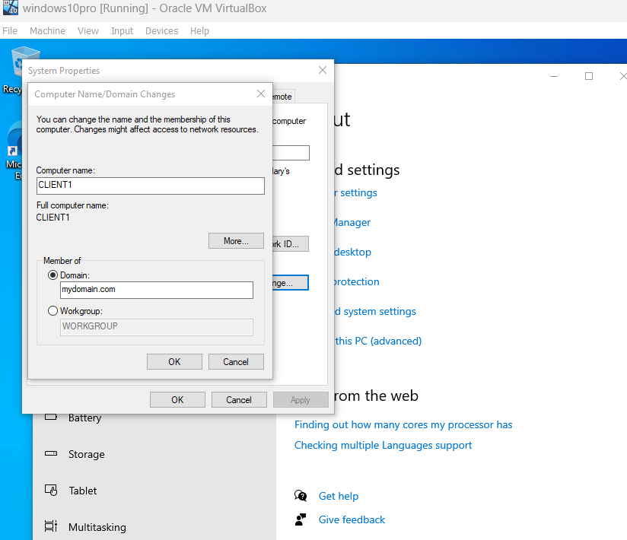The width and height of the screenshot is (627, 540).
Task: Click OK in the System Properties window
Action: (177, 400)
